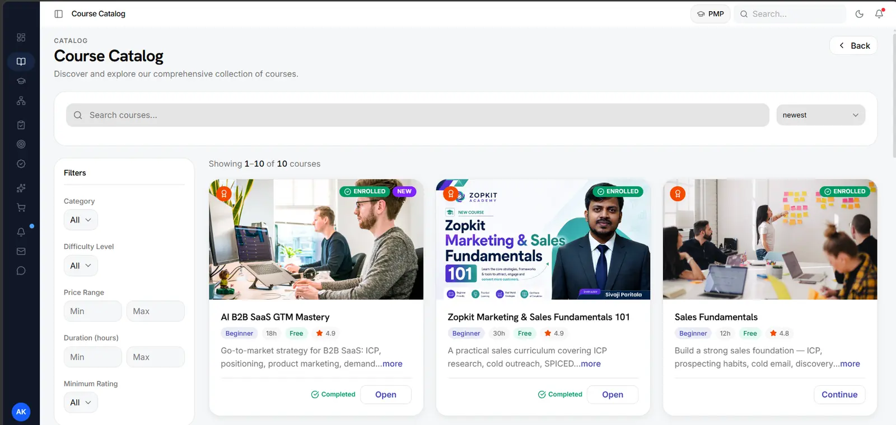Click the 4.8 star rating of Sales Fundamentals
The width and height of the screenshot is (896, 425).
779,333
